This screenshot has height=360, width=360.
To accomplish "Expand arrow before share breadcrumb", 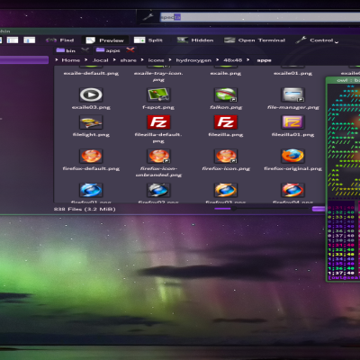I will coord(114,60).
